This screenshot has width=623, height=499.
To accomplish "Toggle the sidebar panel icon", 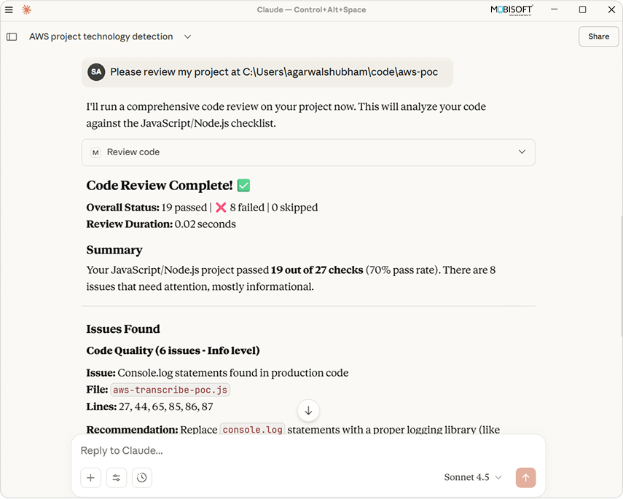I will [x=12, y=36].
